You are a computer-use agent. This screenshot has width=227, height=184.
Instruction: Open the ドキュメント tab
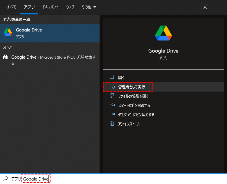point(51,7)
